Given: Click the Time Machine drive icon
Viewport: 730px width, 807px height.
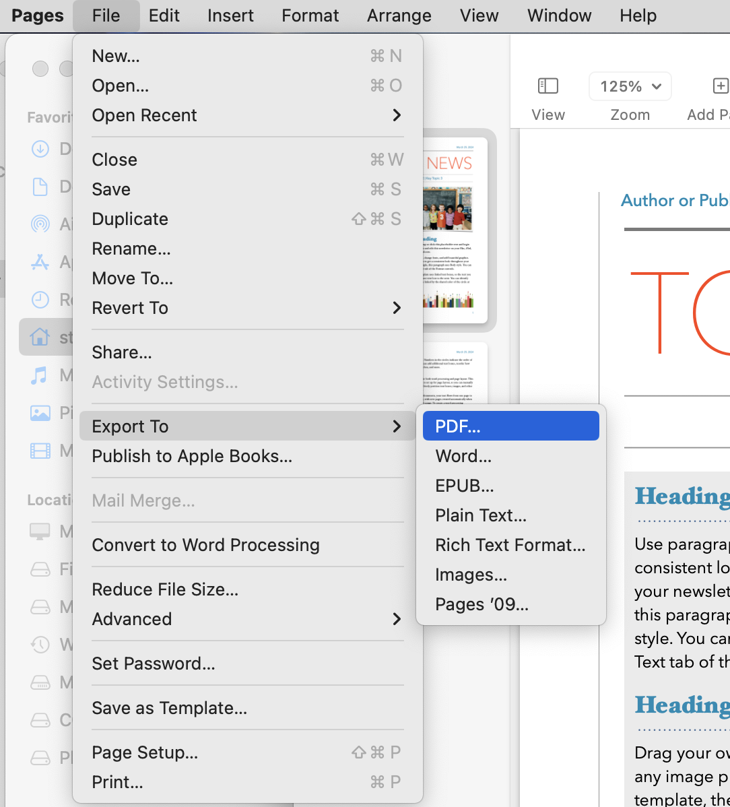Looking at the screenshot, I should click(40, 645).
